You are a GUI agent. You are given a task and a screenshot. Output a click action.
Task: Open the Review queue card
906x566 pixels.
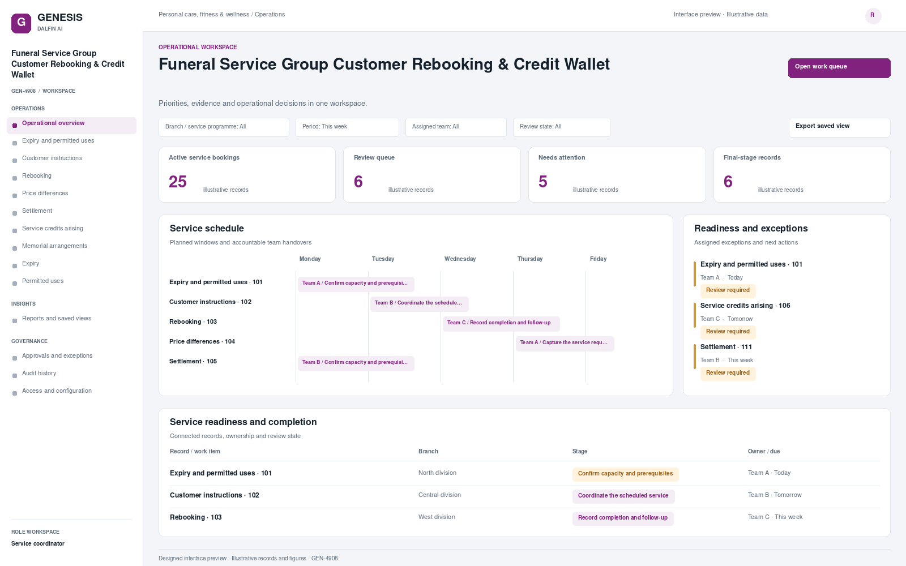click(x=431, y=174)
